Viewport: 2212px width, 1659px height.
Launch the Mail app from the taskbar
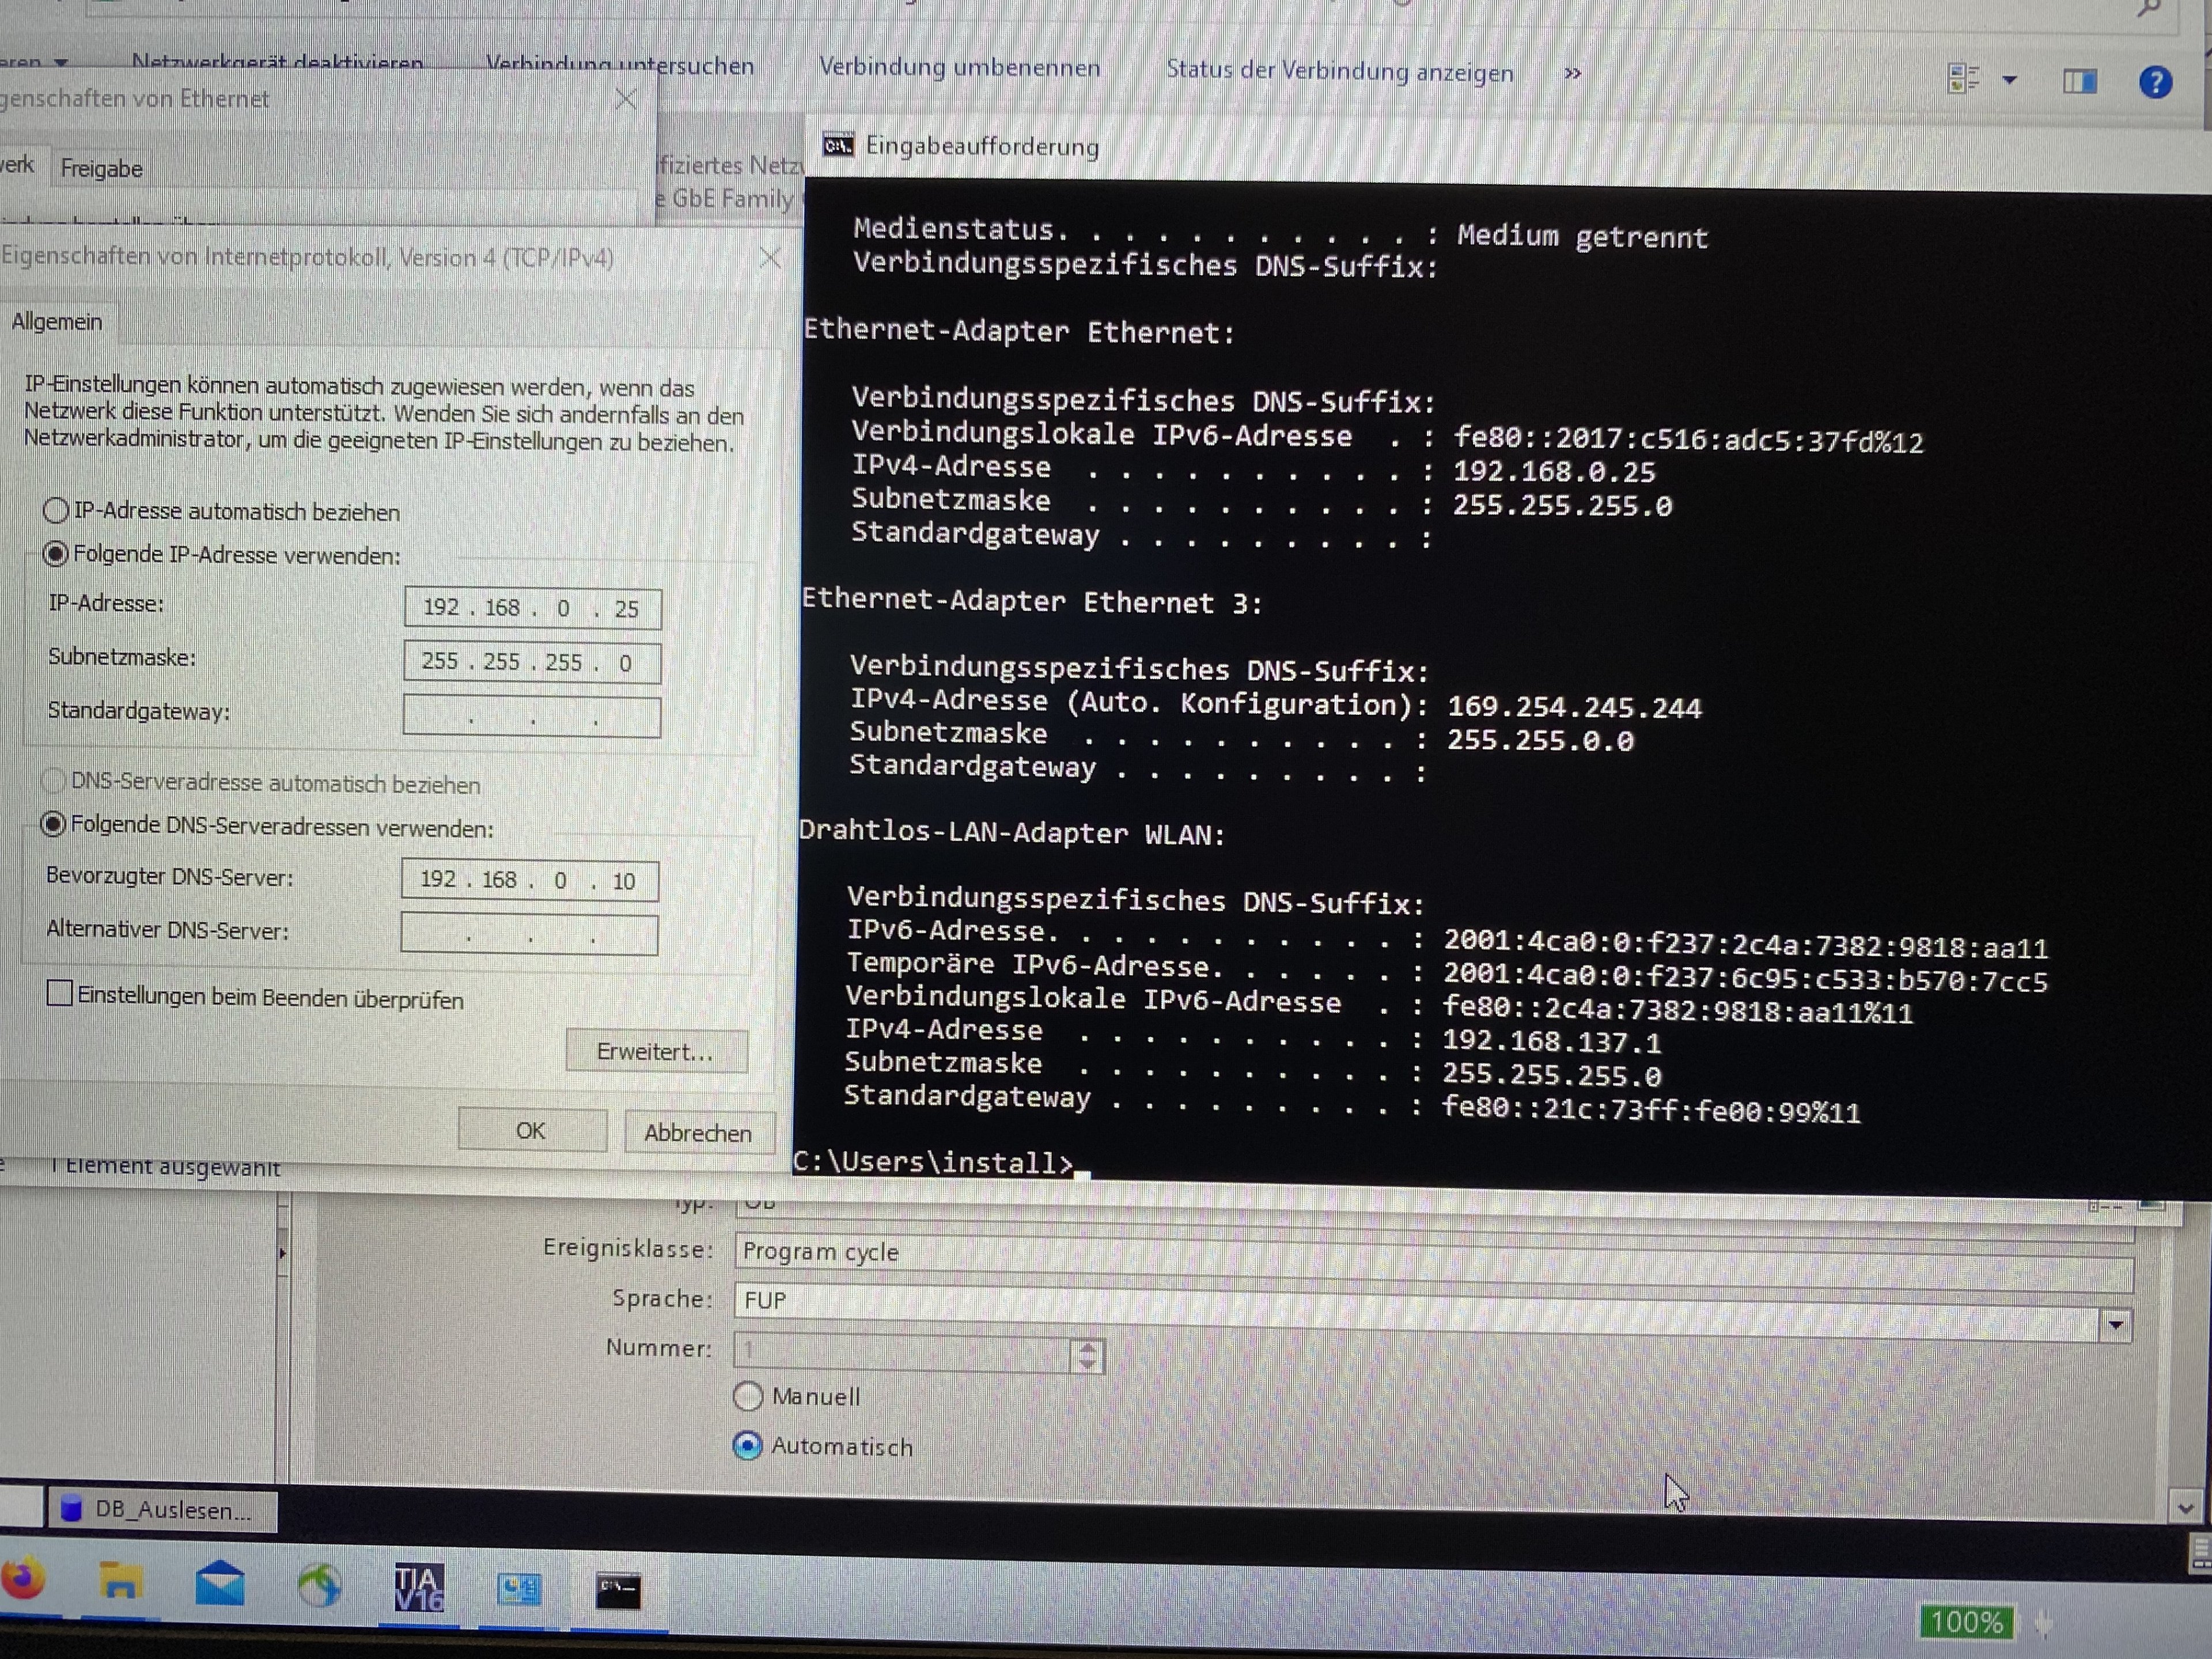pos(220,1584)
